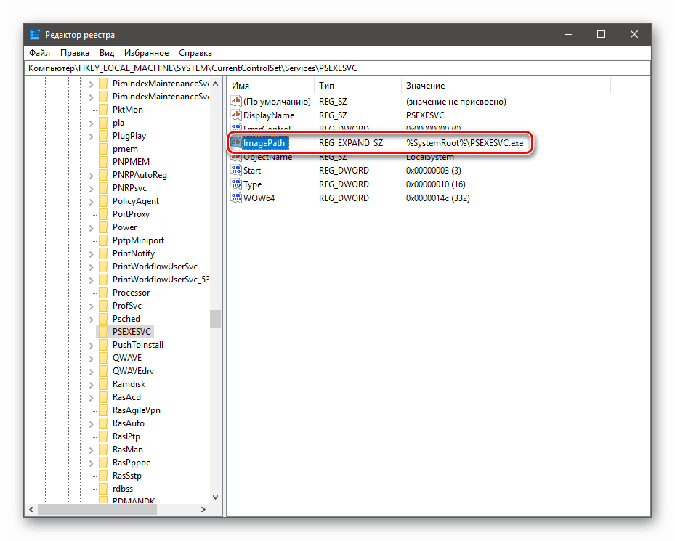The height and width of the screenshot is (541, 675).
Task: Expand the PushToInstall tree node
Action: (92, 345)
